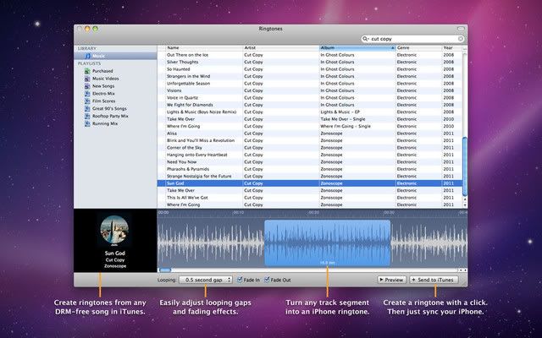
Task: Sort by the Year column header
Action: [451, 48]
